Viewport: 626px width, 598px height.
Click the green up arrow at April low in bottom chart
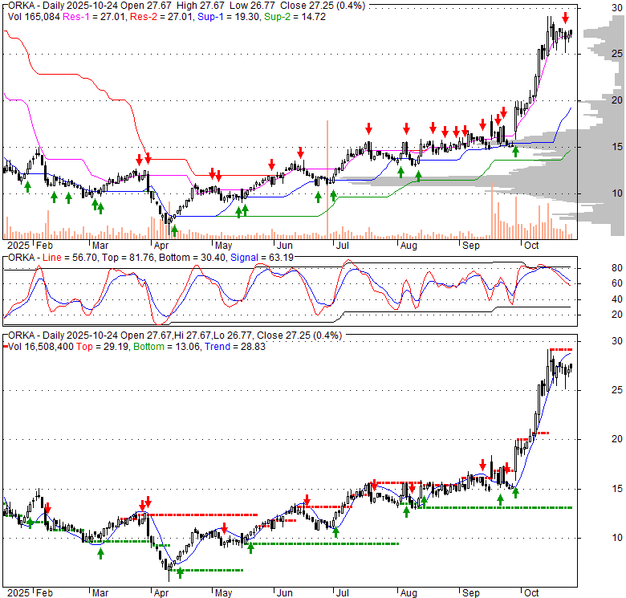[180, 572]
